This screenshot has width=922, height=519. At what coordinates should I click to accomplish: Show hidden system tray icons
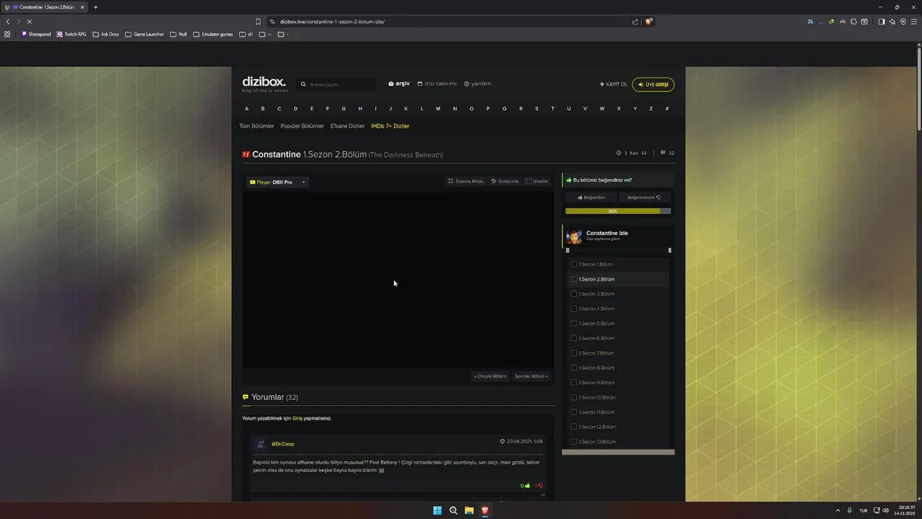838,510
